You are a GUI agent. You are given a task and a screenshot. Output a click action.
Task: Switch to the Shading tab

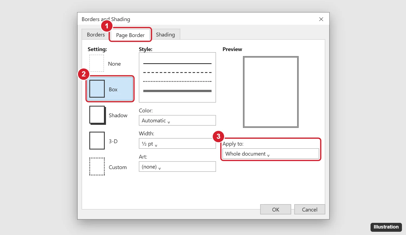pos(165,35)
